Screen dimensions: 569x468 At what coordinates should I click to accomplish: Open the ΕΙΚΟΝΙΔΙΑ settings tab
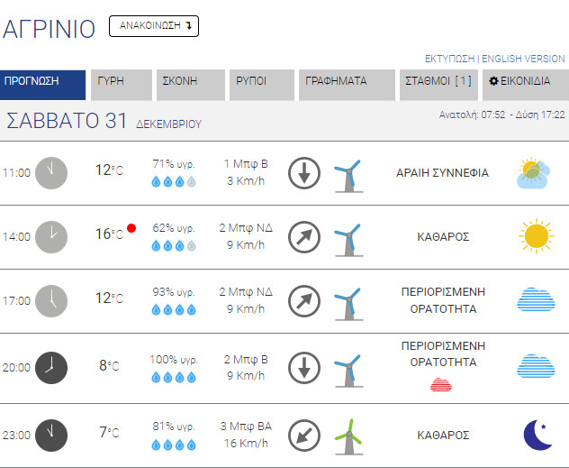pos(524,81)
